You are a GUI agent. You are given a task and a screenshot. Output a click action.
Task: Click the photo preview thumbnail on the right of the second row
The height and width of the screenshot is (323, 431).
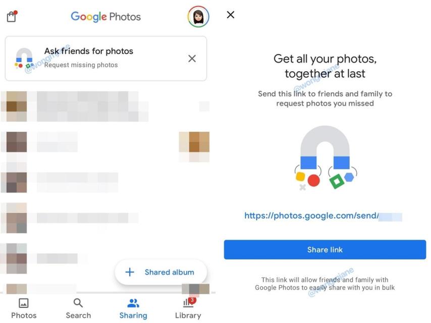pyautogui.click(x=194, y=142)
